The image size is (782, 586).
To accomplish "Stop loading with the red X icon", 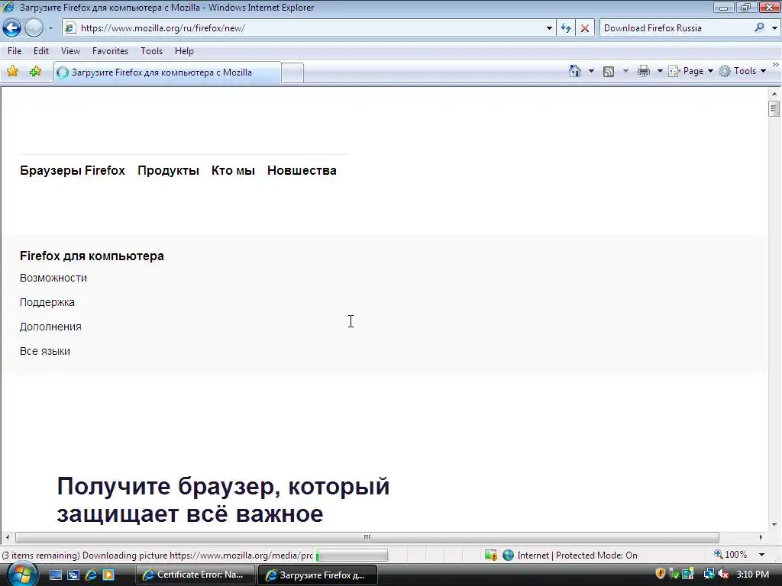I will click(x=584, y=28).
